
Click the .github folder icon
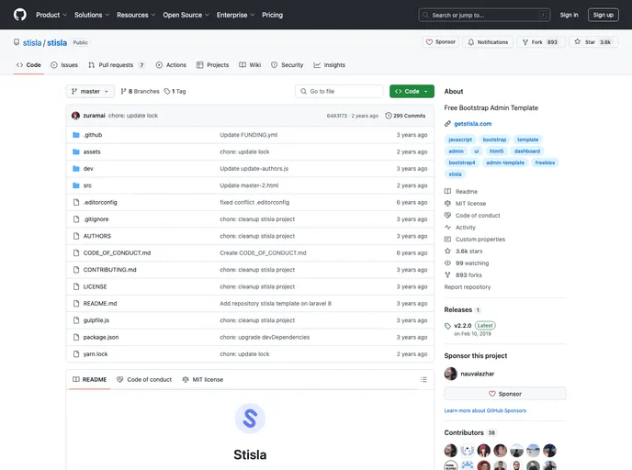[75, 135]
